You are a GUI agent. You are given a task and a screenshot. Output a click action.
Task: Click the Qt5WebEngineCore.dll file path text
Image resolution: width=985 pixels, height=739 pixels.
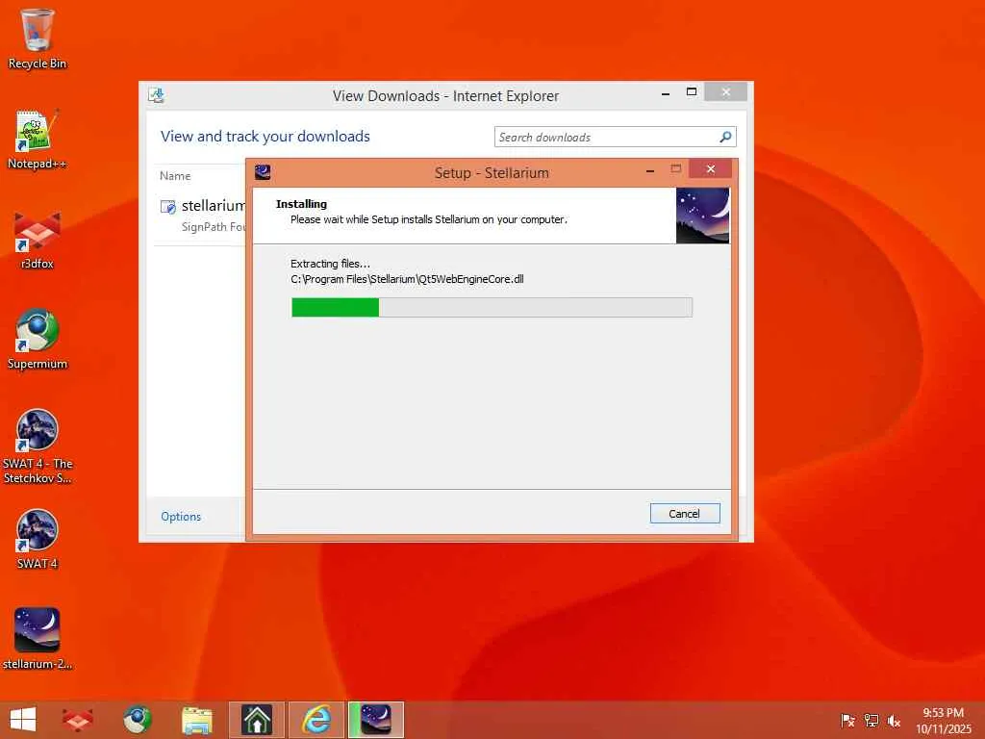[x=407, y=279]
